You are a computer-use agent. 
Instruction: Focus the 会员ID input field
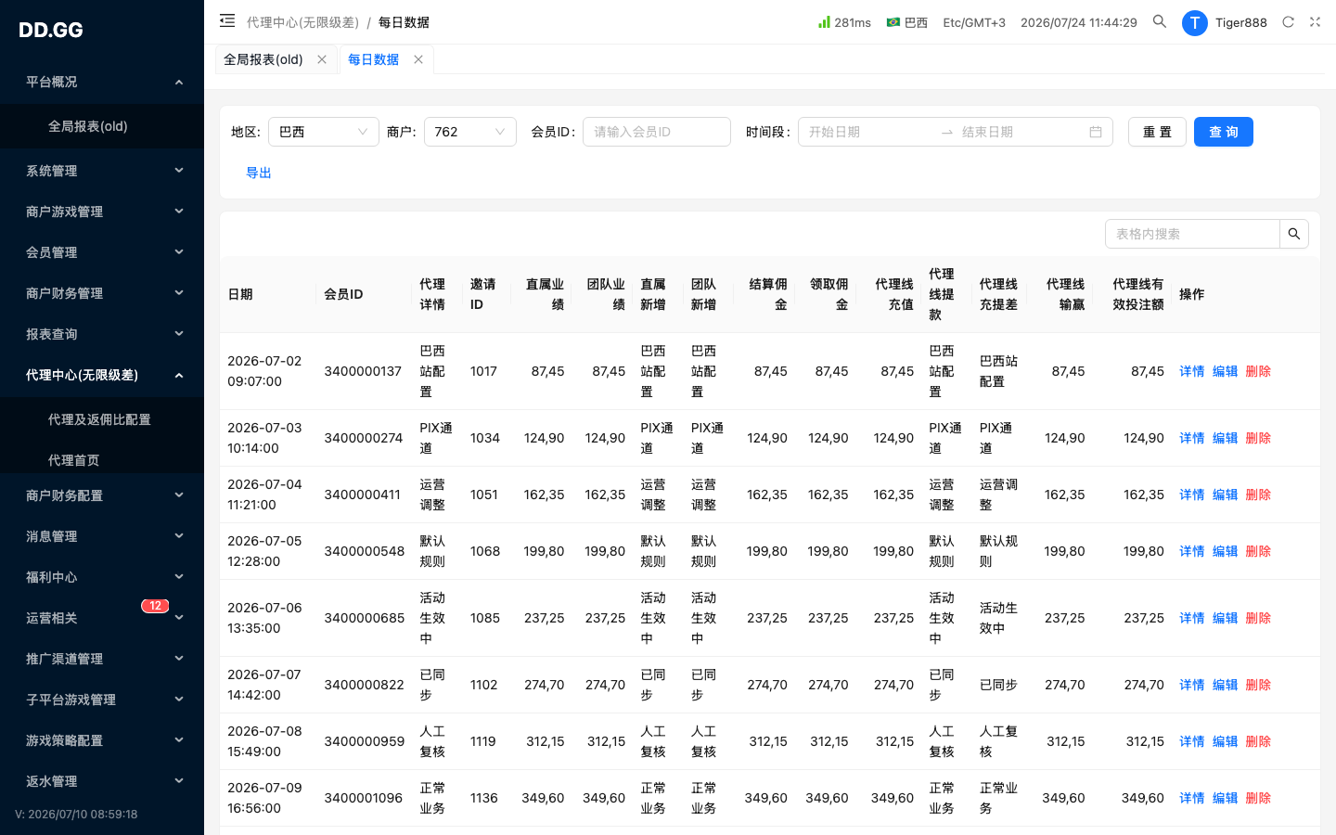point(657,132)
